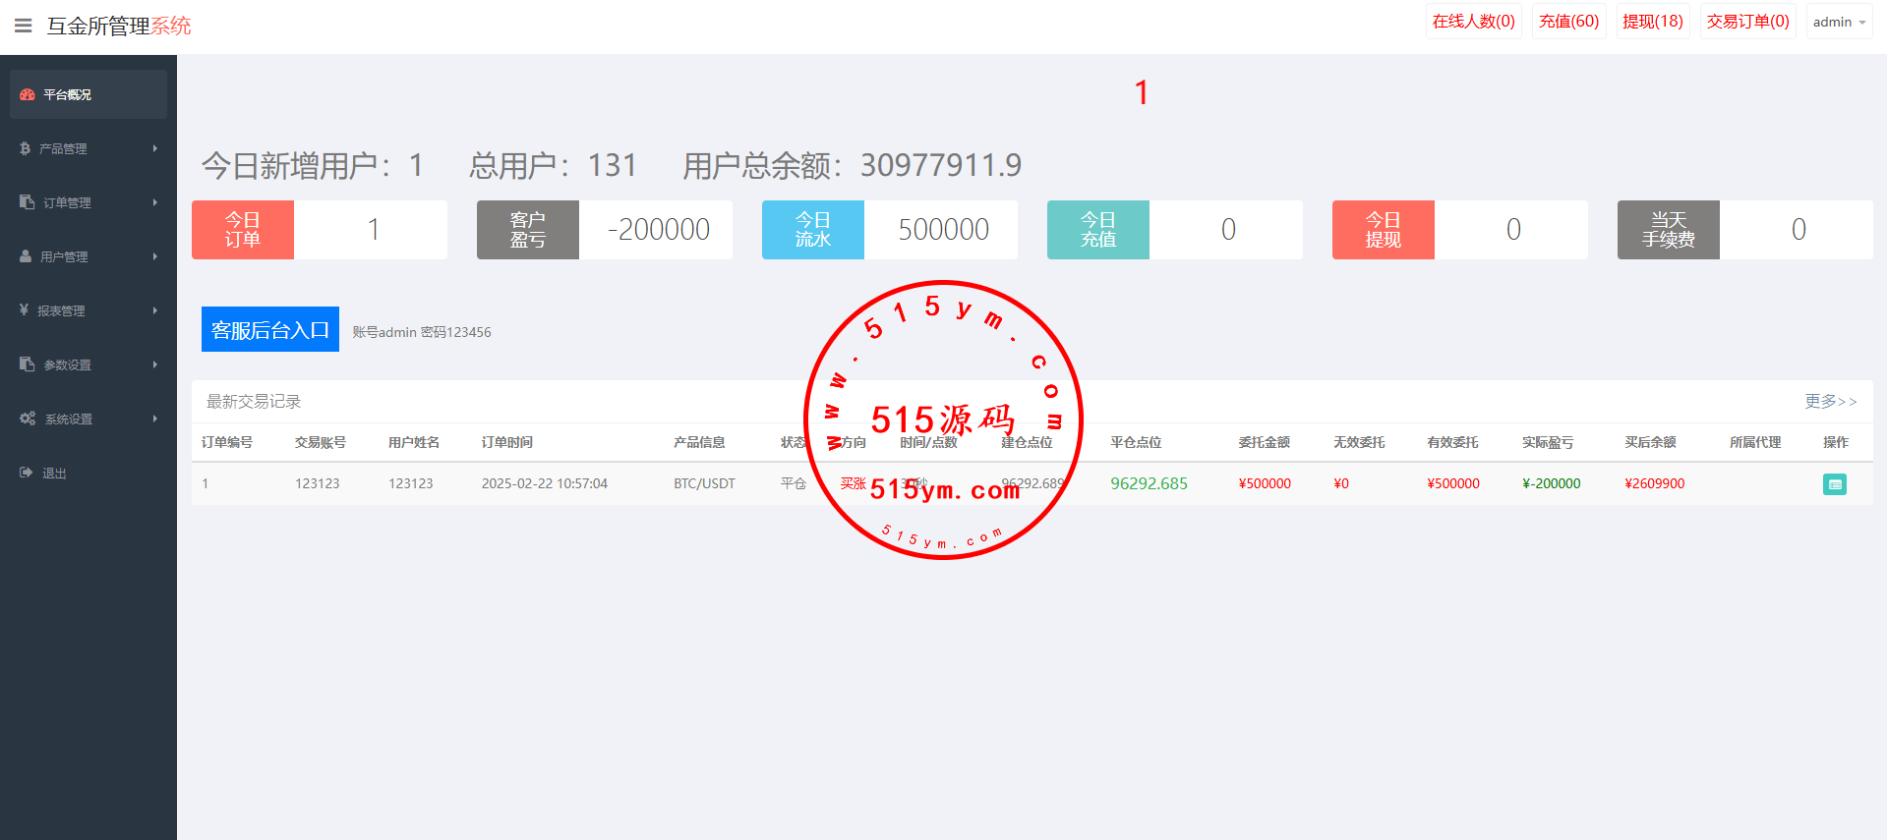1887x840 pixels.
Task: Open the 平台概况 dashboard icon
Action: 28,94
